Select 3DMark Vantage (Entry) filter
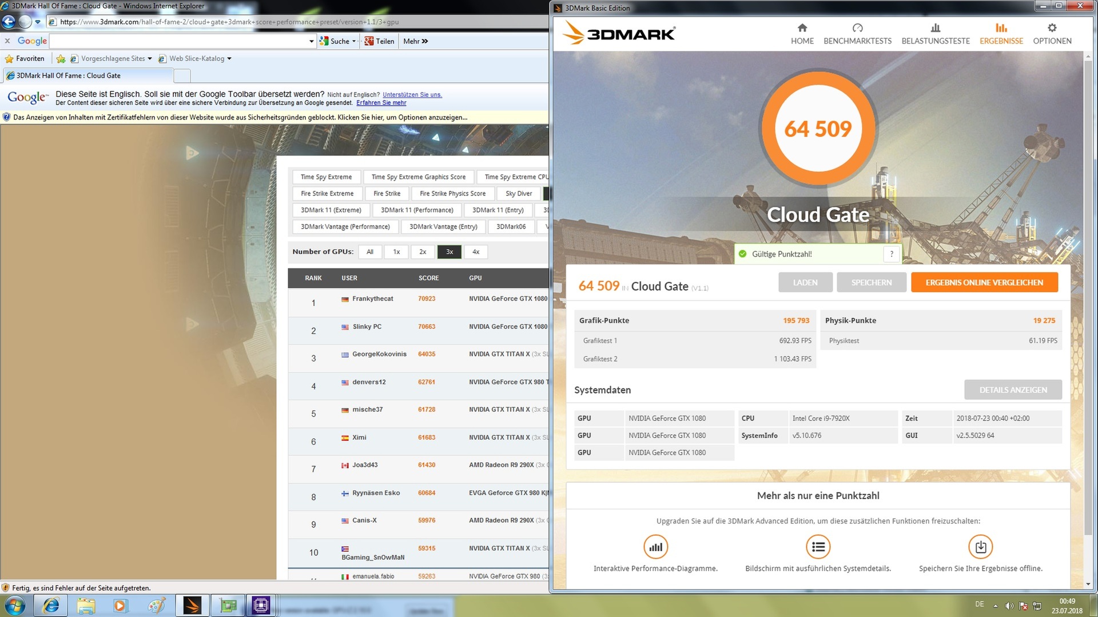Screen dimensions: 1098x617 pyautogui.click(x=443, y=227)
